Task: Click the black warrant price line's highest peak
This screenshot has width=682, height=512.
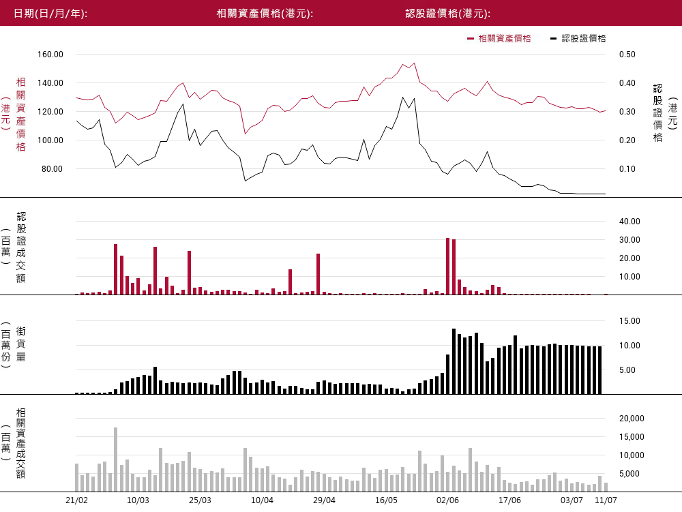Action: [403, 97]
